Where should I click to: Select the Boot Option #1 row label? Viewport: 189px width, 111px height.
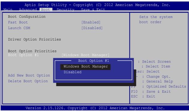23,55
